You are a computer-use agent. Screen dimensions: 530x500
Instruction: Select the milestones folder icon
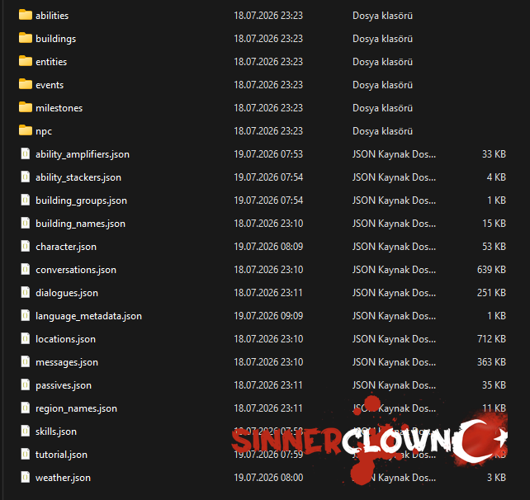[26, 107]
